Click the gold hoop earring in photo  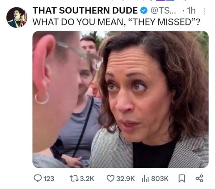click(x=42, y=98)
